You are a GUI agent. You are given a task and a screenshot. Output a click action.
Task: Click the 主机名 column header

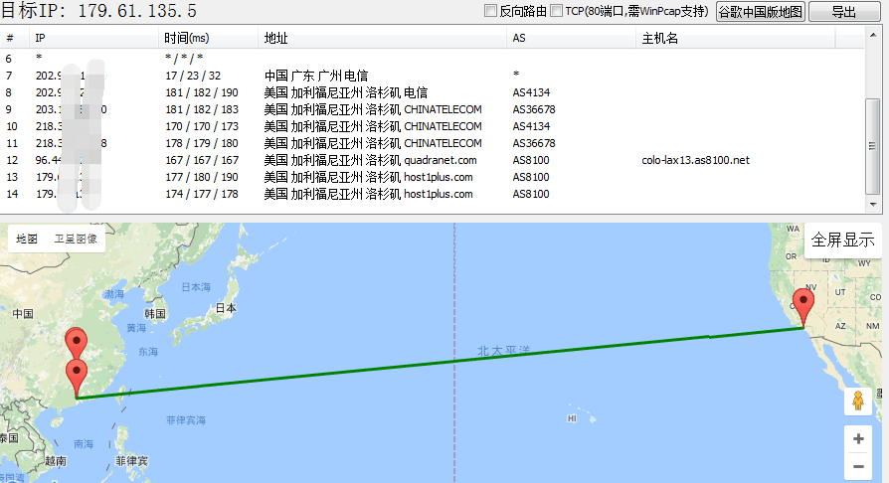click(660, 38)
